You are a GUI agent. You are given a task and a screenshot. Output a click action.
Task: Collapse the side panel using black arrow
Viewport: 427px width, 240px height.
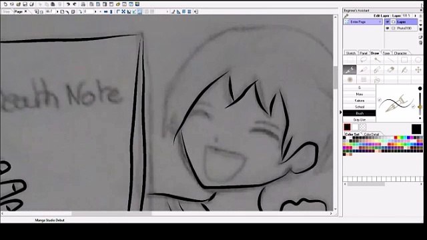tap(340, 112)
